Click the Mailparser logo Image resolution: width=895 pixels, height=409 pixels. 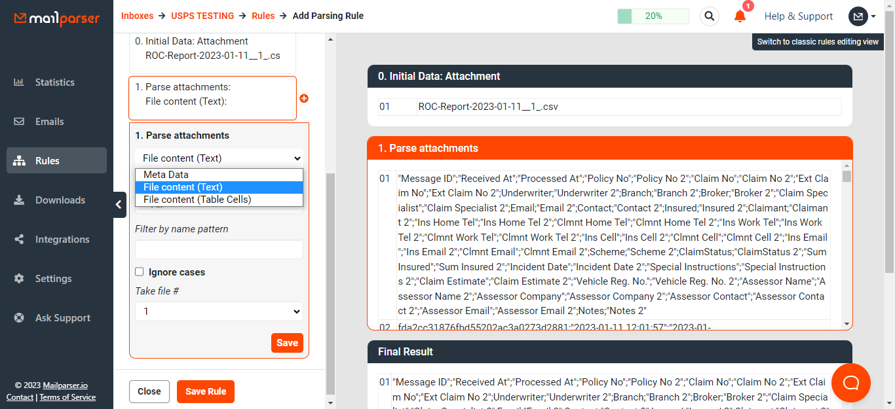tap(57, 18)
